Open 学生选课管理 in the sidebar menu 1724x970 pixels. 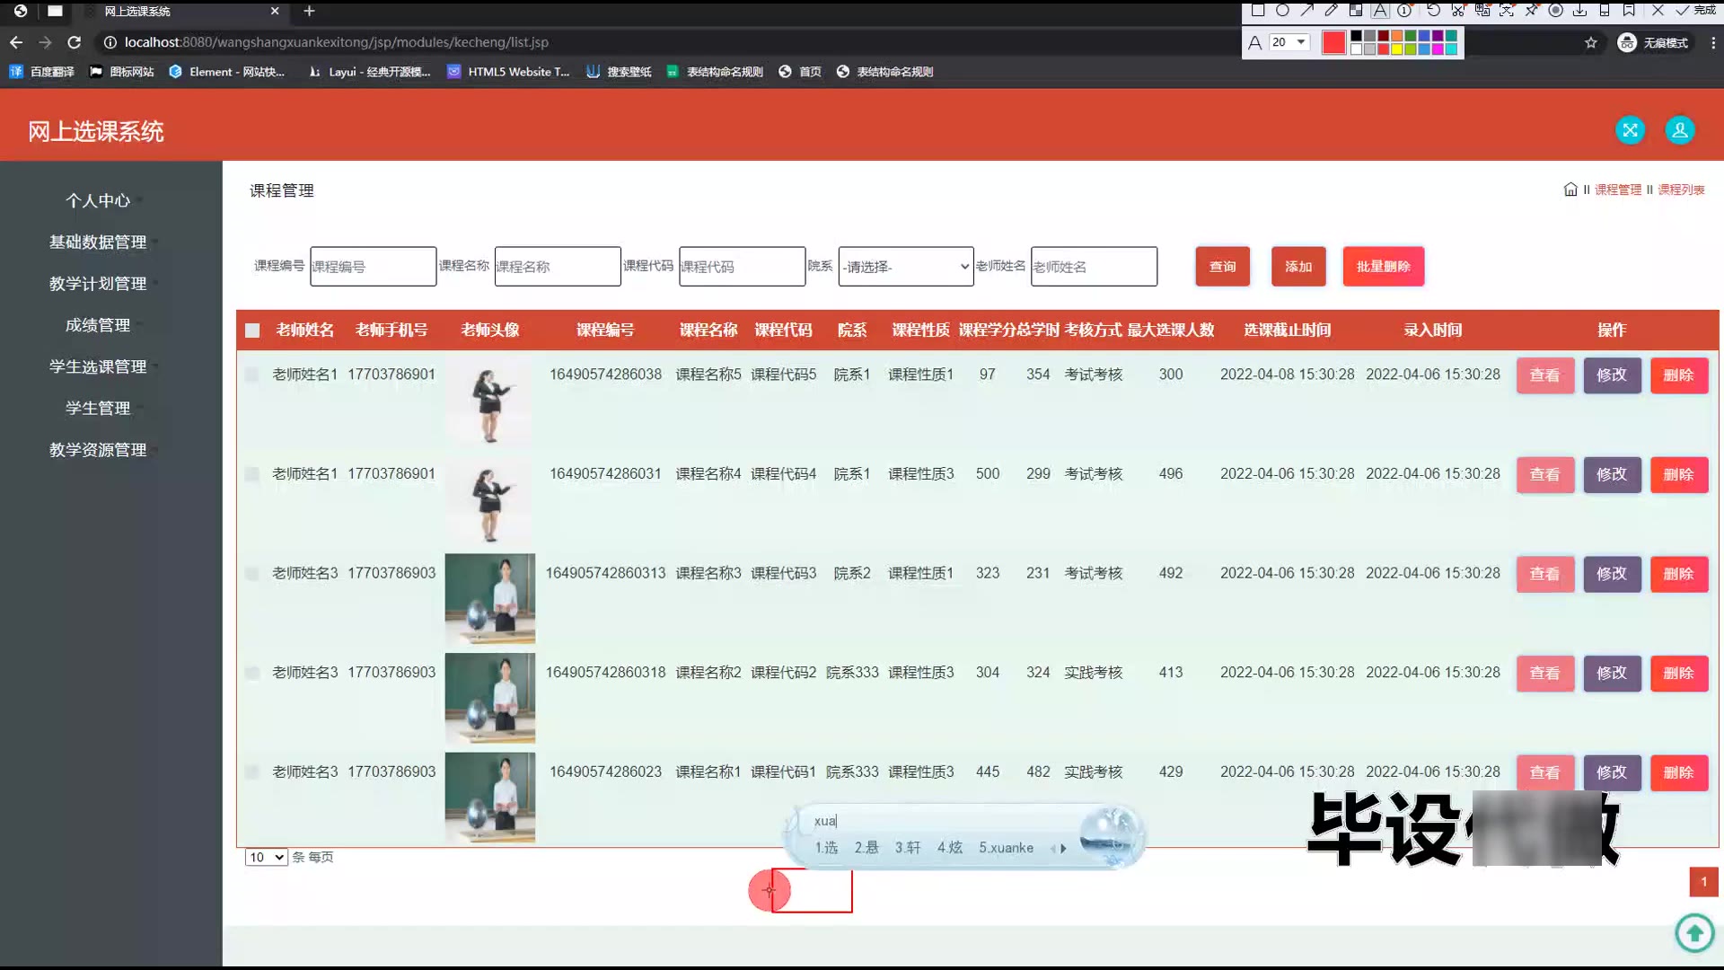click(98, 366)
